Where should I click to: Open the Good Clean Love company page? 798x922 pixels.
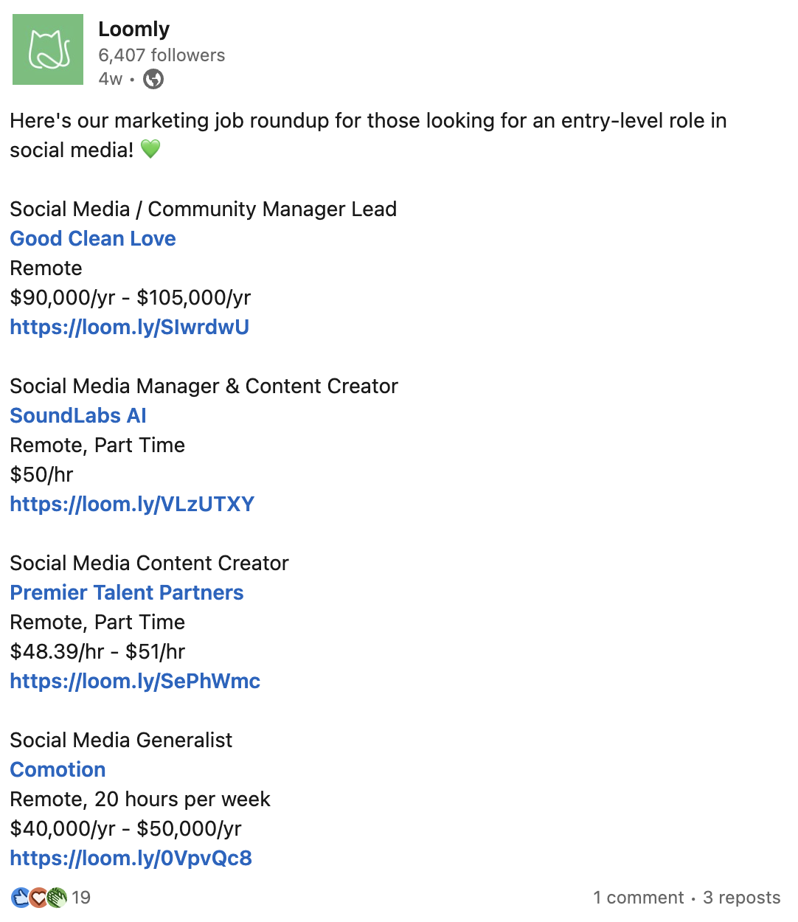93,238
